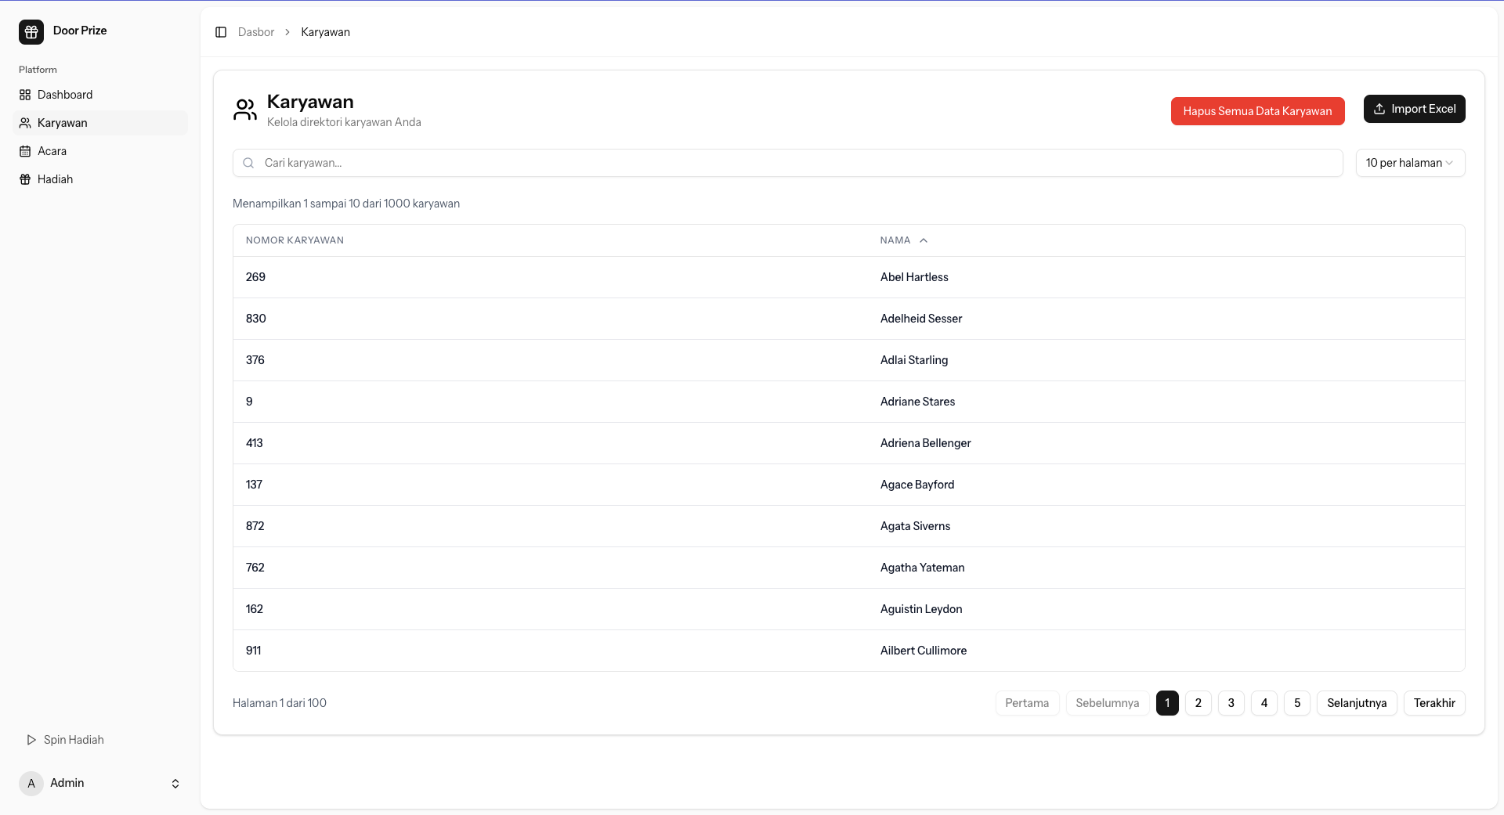Click employee number 269

click(x=255, y=277)
